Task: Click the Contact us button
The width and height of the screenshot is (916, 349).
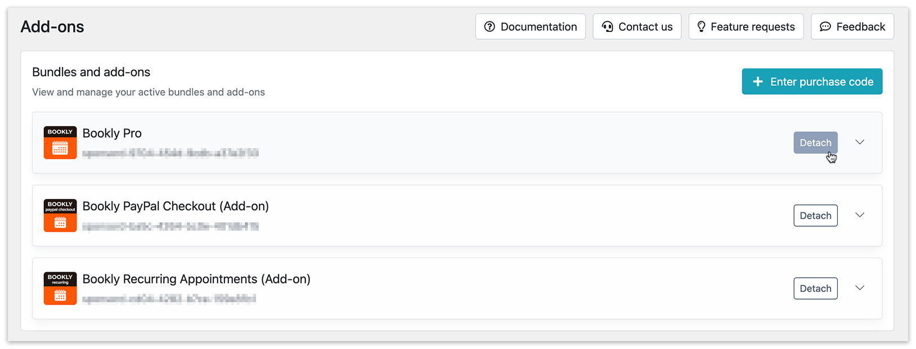Action: pos(637,26)
